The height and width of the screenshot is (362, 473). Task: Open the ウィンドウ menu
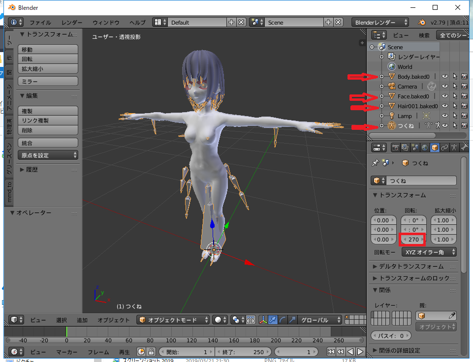(106, 23)
